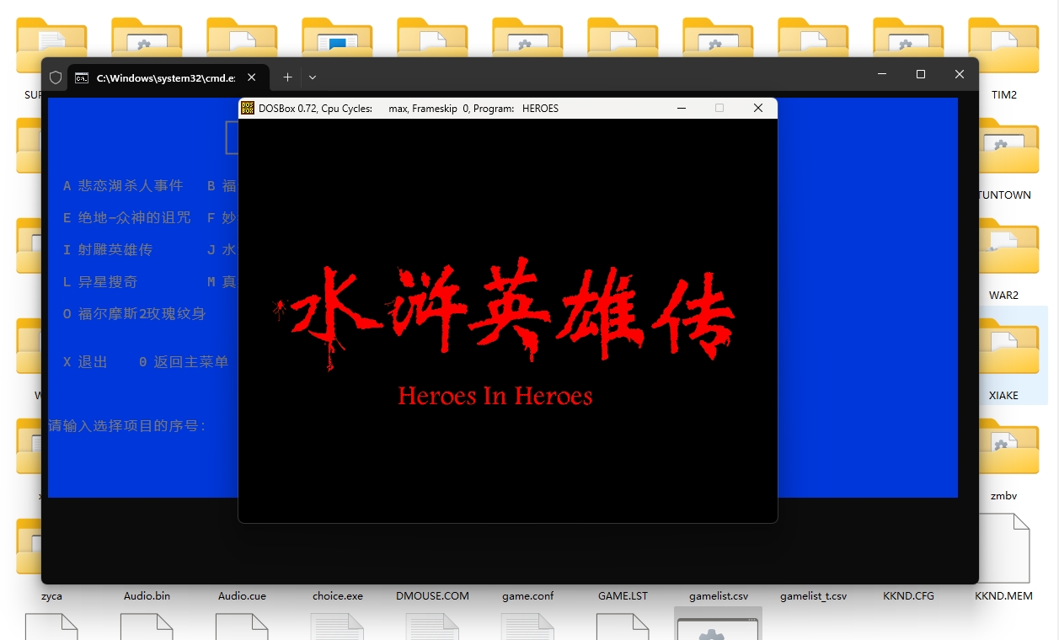This screenshot has width=1059, height=640.
Task: Click the Heroes In Heroes splash text
Action: [x=495, y=396]
